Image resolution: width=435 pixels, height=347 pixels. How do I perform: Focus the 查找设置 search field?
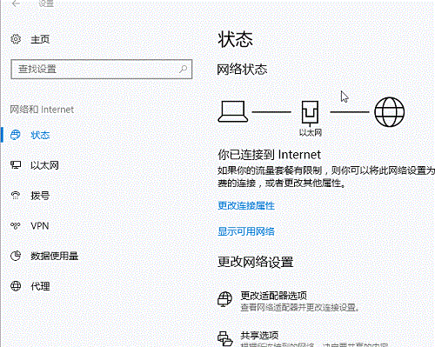tap(102, 70)
